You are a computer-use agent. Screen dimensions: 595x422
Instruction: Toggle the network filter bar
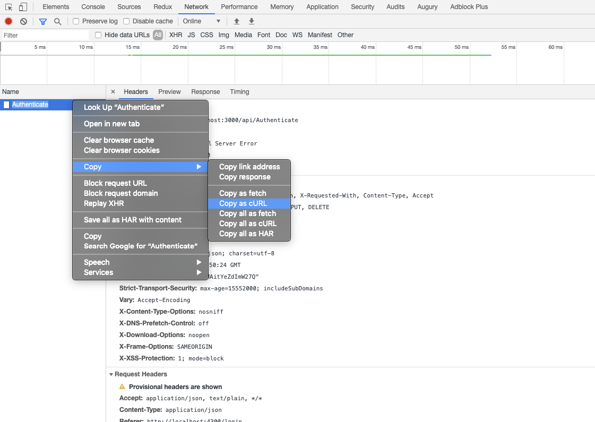point(42,21)
